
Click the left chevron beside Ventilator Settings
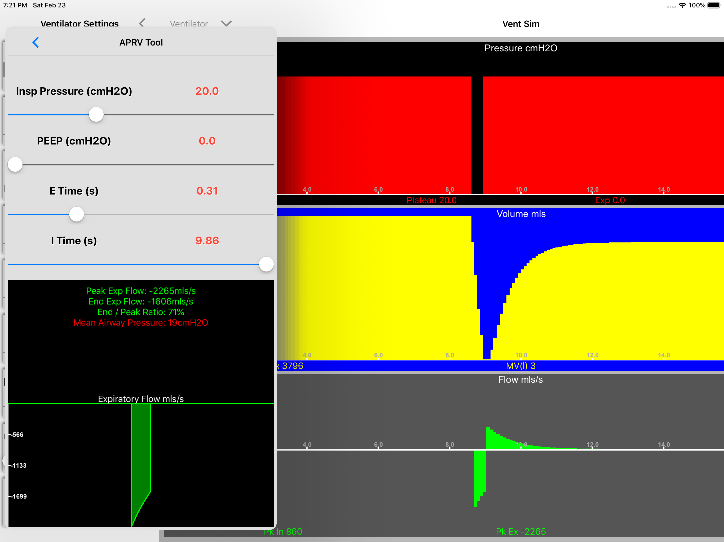coord(142,23)
